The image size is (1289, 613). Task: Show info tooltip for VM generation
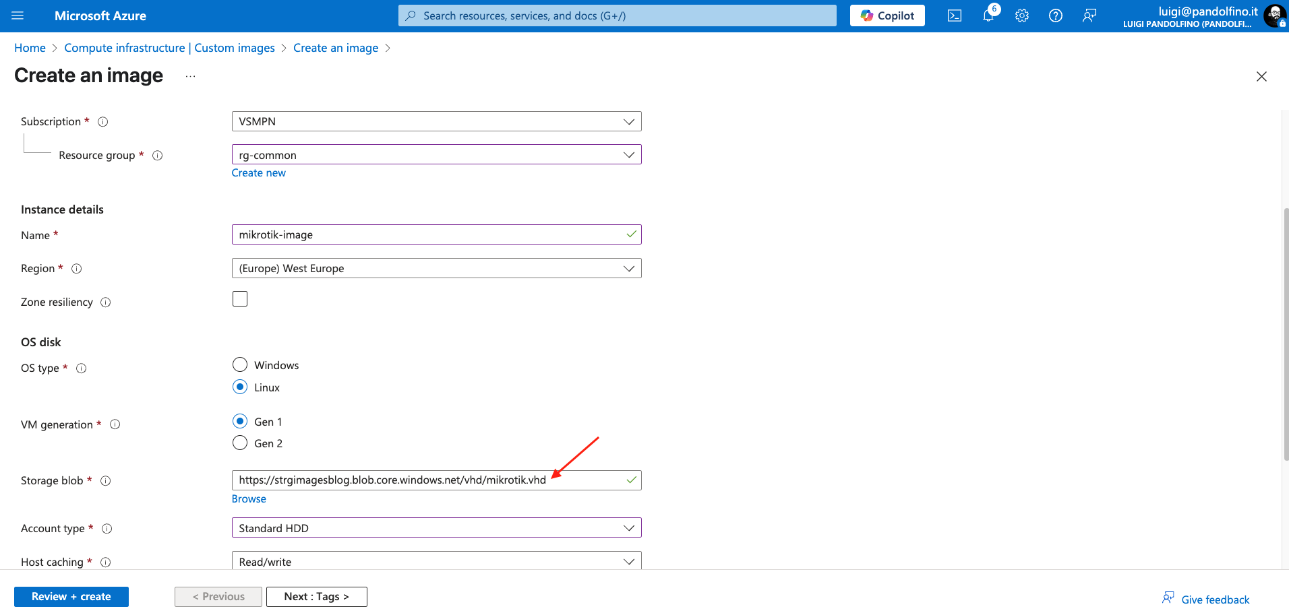click(x=115, y=424)
